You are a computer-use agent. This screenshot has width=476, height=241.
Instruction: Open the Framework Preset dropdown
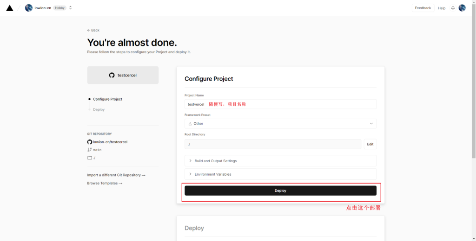(280, 124)
